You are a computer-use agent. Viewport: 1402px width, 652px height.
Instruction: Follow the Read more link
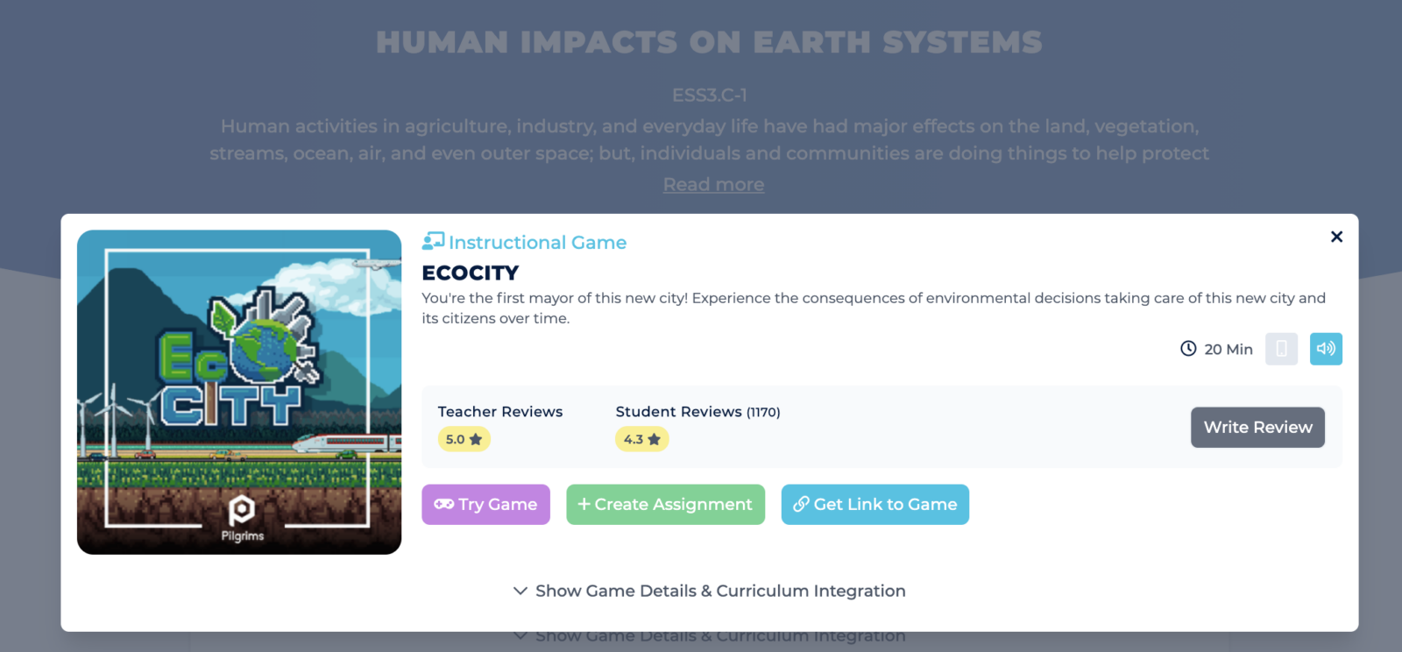[x=713, y=185]
